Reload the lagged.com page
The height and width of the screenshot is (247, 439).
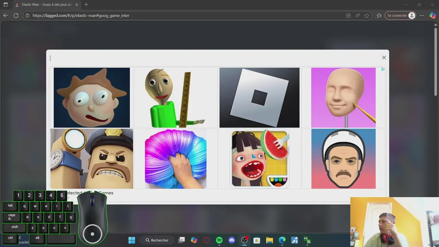click(16, 15)
